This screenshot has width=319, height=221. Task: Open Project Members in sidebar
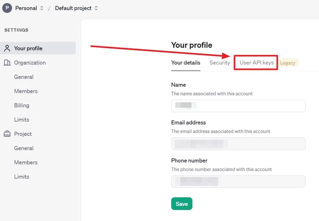point(26,162)
